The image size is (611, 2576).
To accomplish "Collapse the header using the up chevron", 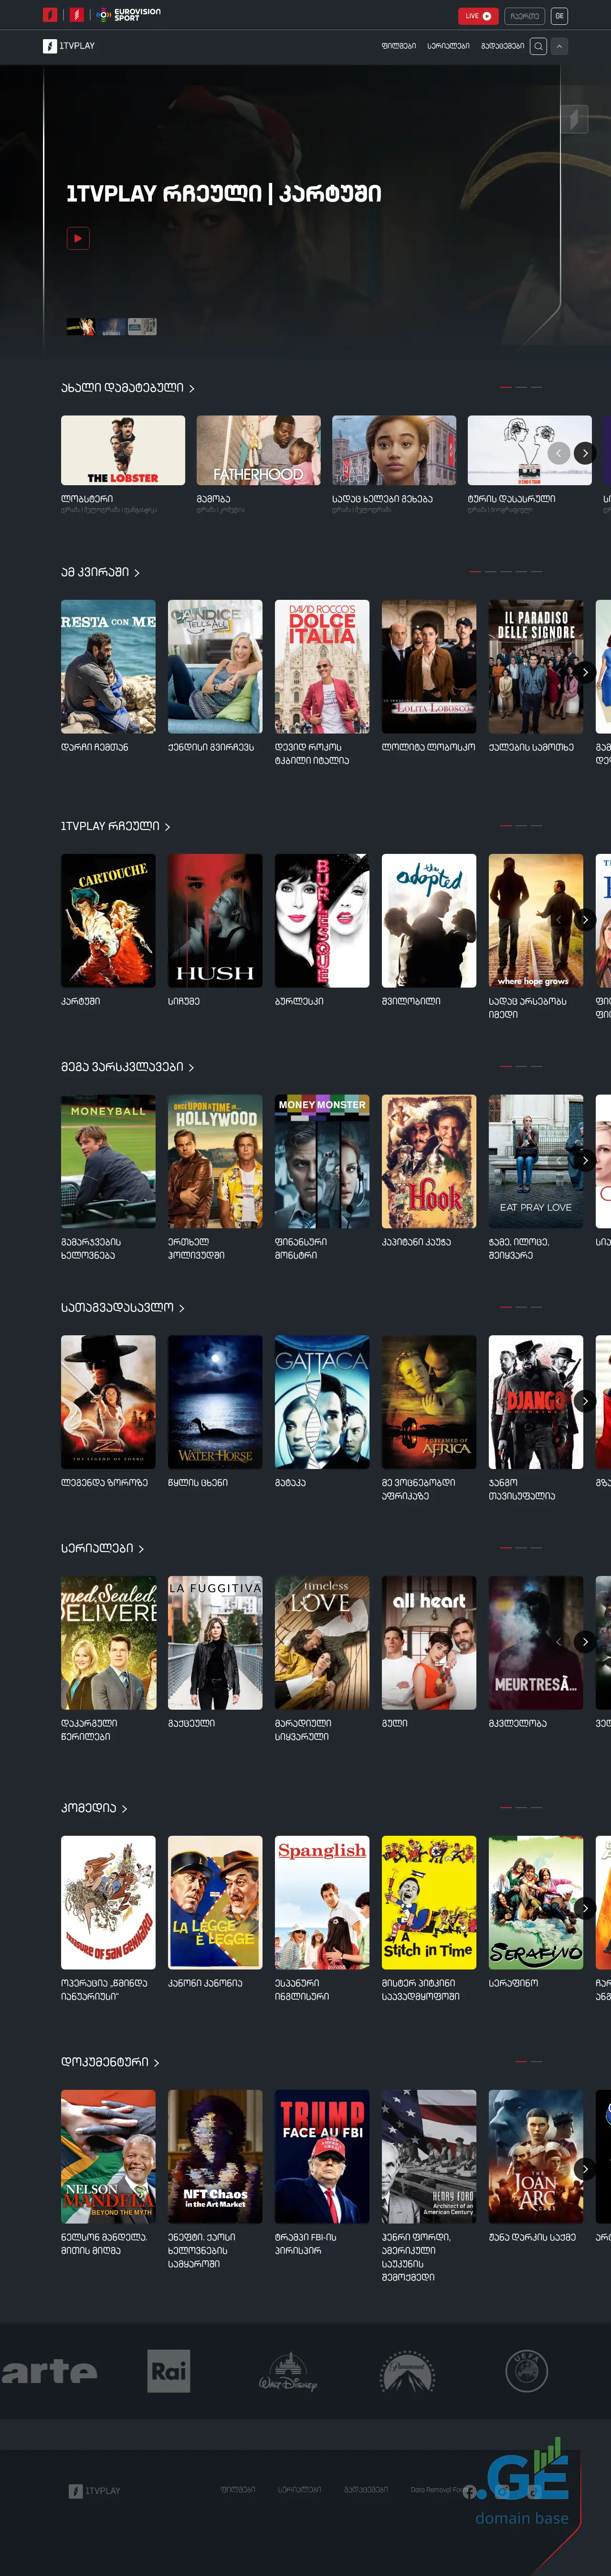I will (560, 46).
